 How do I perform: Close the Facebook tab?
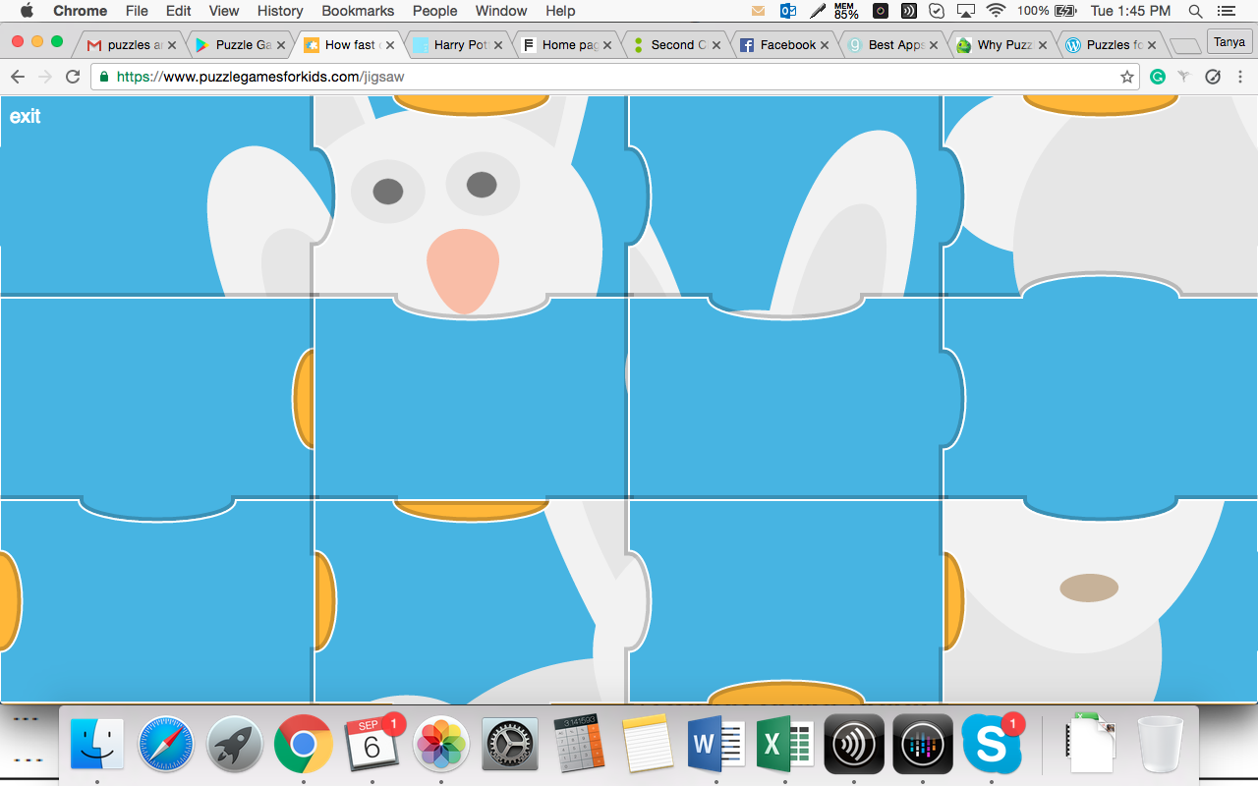click(825, 45)
